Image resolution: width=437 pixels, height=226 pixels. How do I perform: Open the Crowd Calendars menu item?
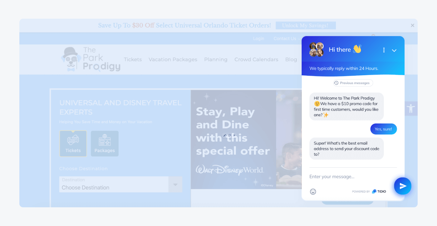click(x=256, y=59)
